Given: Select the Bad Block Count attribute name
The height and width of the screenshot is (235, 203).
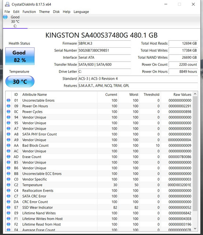Looking at the screenshot, I should point(35,145).
